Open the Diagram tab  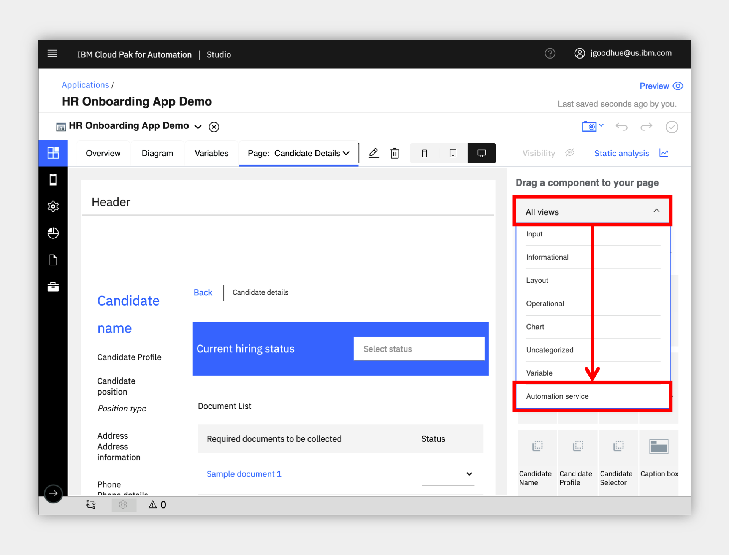pos(157,153)
